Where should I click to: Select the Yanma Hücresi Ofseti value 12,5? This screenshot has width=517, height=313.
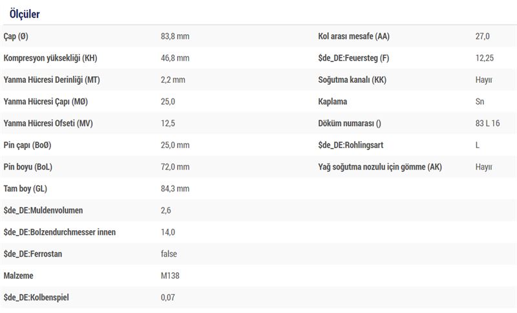[x=168, y=124]
